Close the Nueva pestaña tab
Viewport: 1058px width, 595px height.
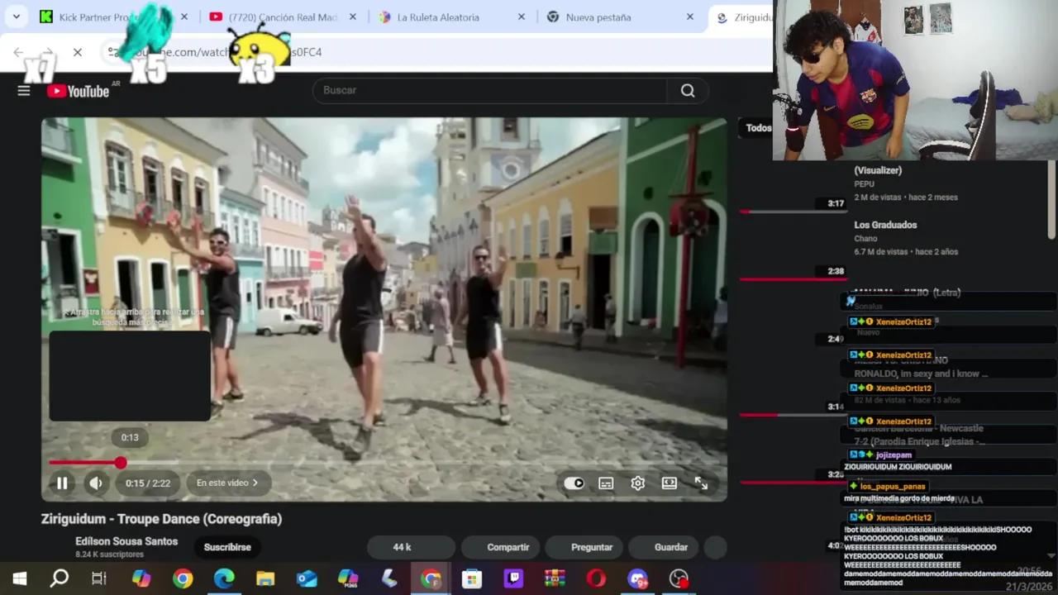(690, 17)
